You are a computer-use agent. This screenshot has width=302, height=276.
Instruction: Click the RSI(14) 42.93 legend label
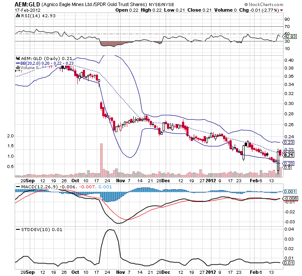(38, 16)
